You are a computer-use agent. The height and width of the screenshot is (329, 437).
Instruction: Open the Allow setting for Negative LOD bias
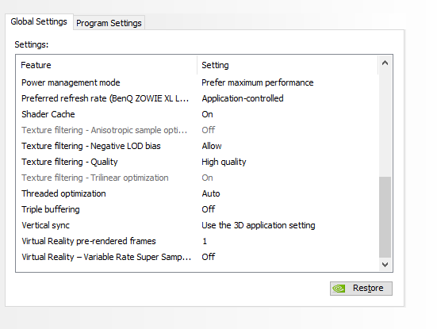(x=212, y=146)
